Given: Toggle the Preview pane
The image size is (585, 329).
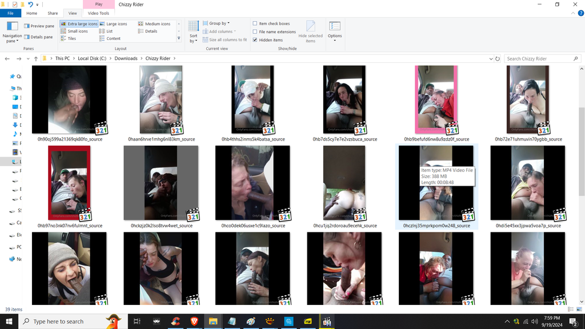Looking at the screenshot, I should coord(39,26).
